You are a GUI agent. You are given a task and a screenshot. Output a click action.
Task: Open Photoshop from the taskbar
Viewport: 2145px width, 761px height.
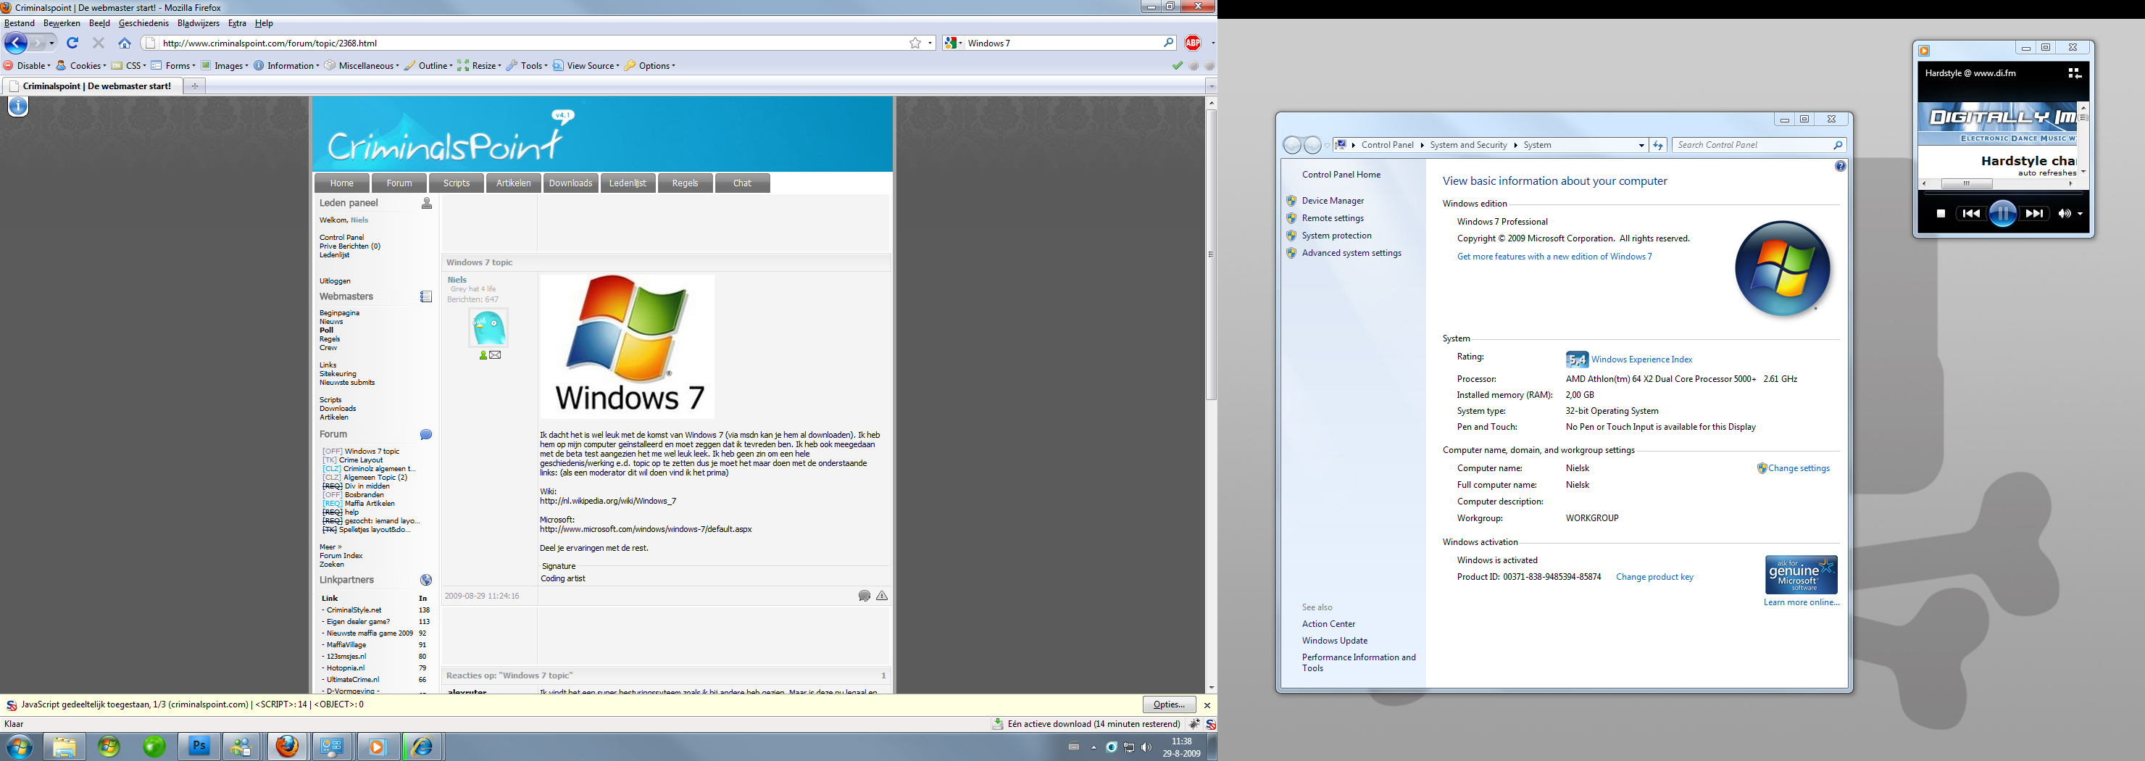[198, 746]
